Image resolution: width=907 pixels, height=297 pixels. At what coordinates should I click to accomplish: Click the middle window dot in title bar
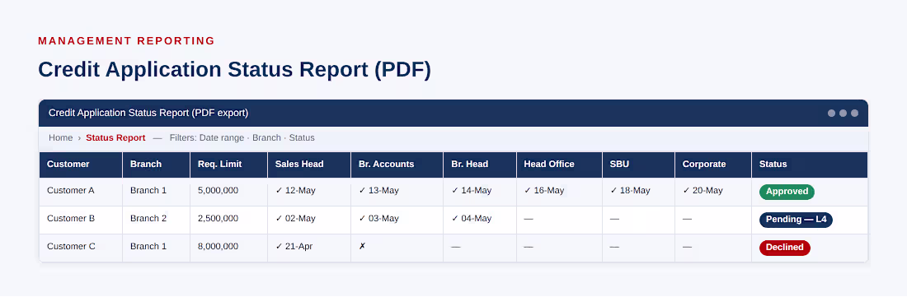point(843,113)
